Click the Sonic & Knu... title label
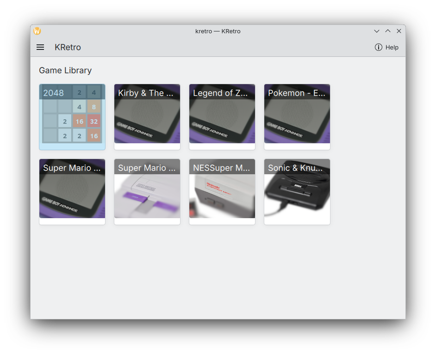Viewport: 436px width, 355px height. (x=295, y=168)
